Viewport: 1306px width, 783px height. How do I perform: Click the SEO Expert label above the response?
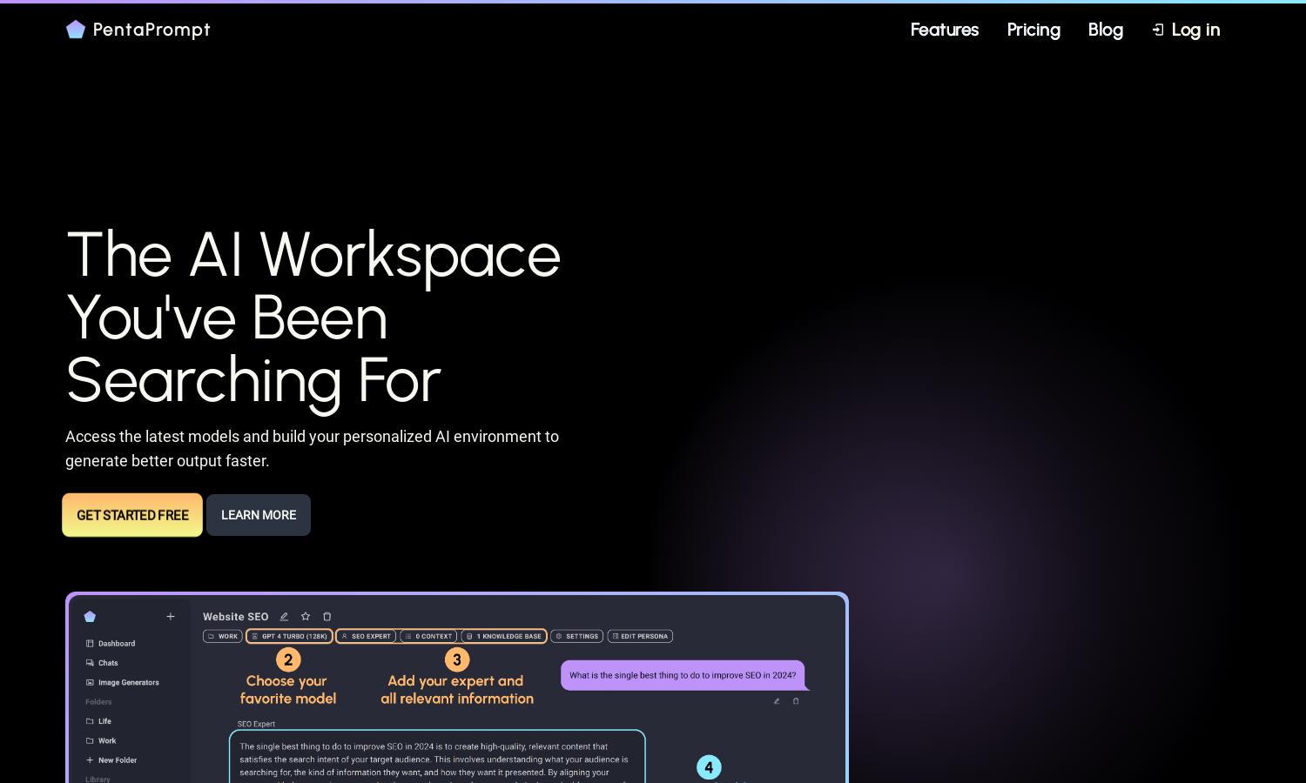(256, 724)
